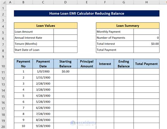Click the 4/28/1900 payment date cell
167x129 pixels.
(x=43, y=96)
